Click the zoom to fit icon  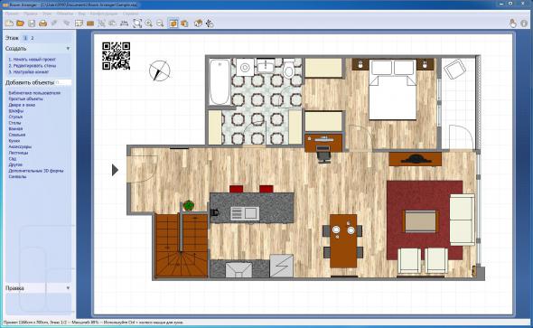[x=137, y=23]
